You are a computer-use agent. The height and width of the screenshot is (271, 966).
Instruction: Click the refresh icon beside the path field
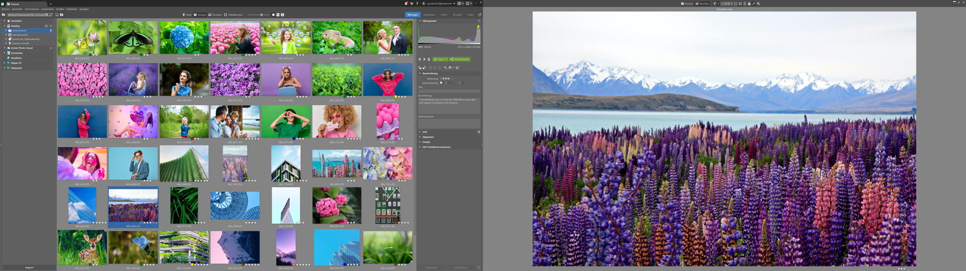[x=51, y=15]
